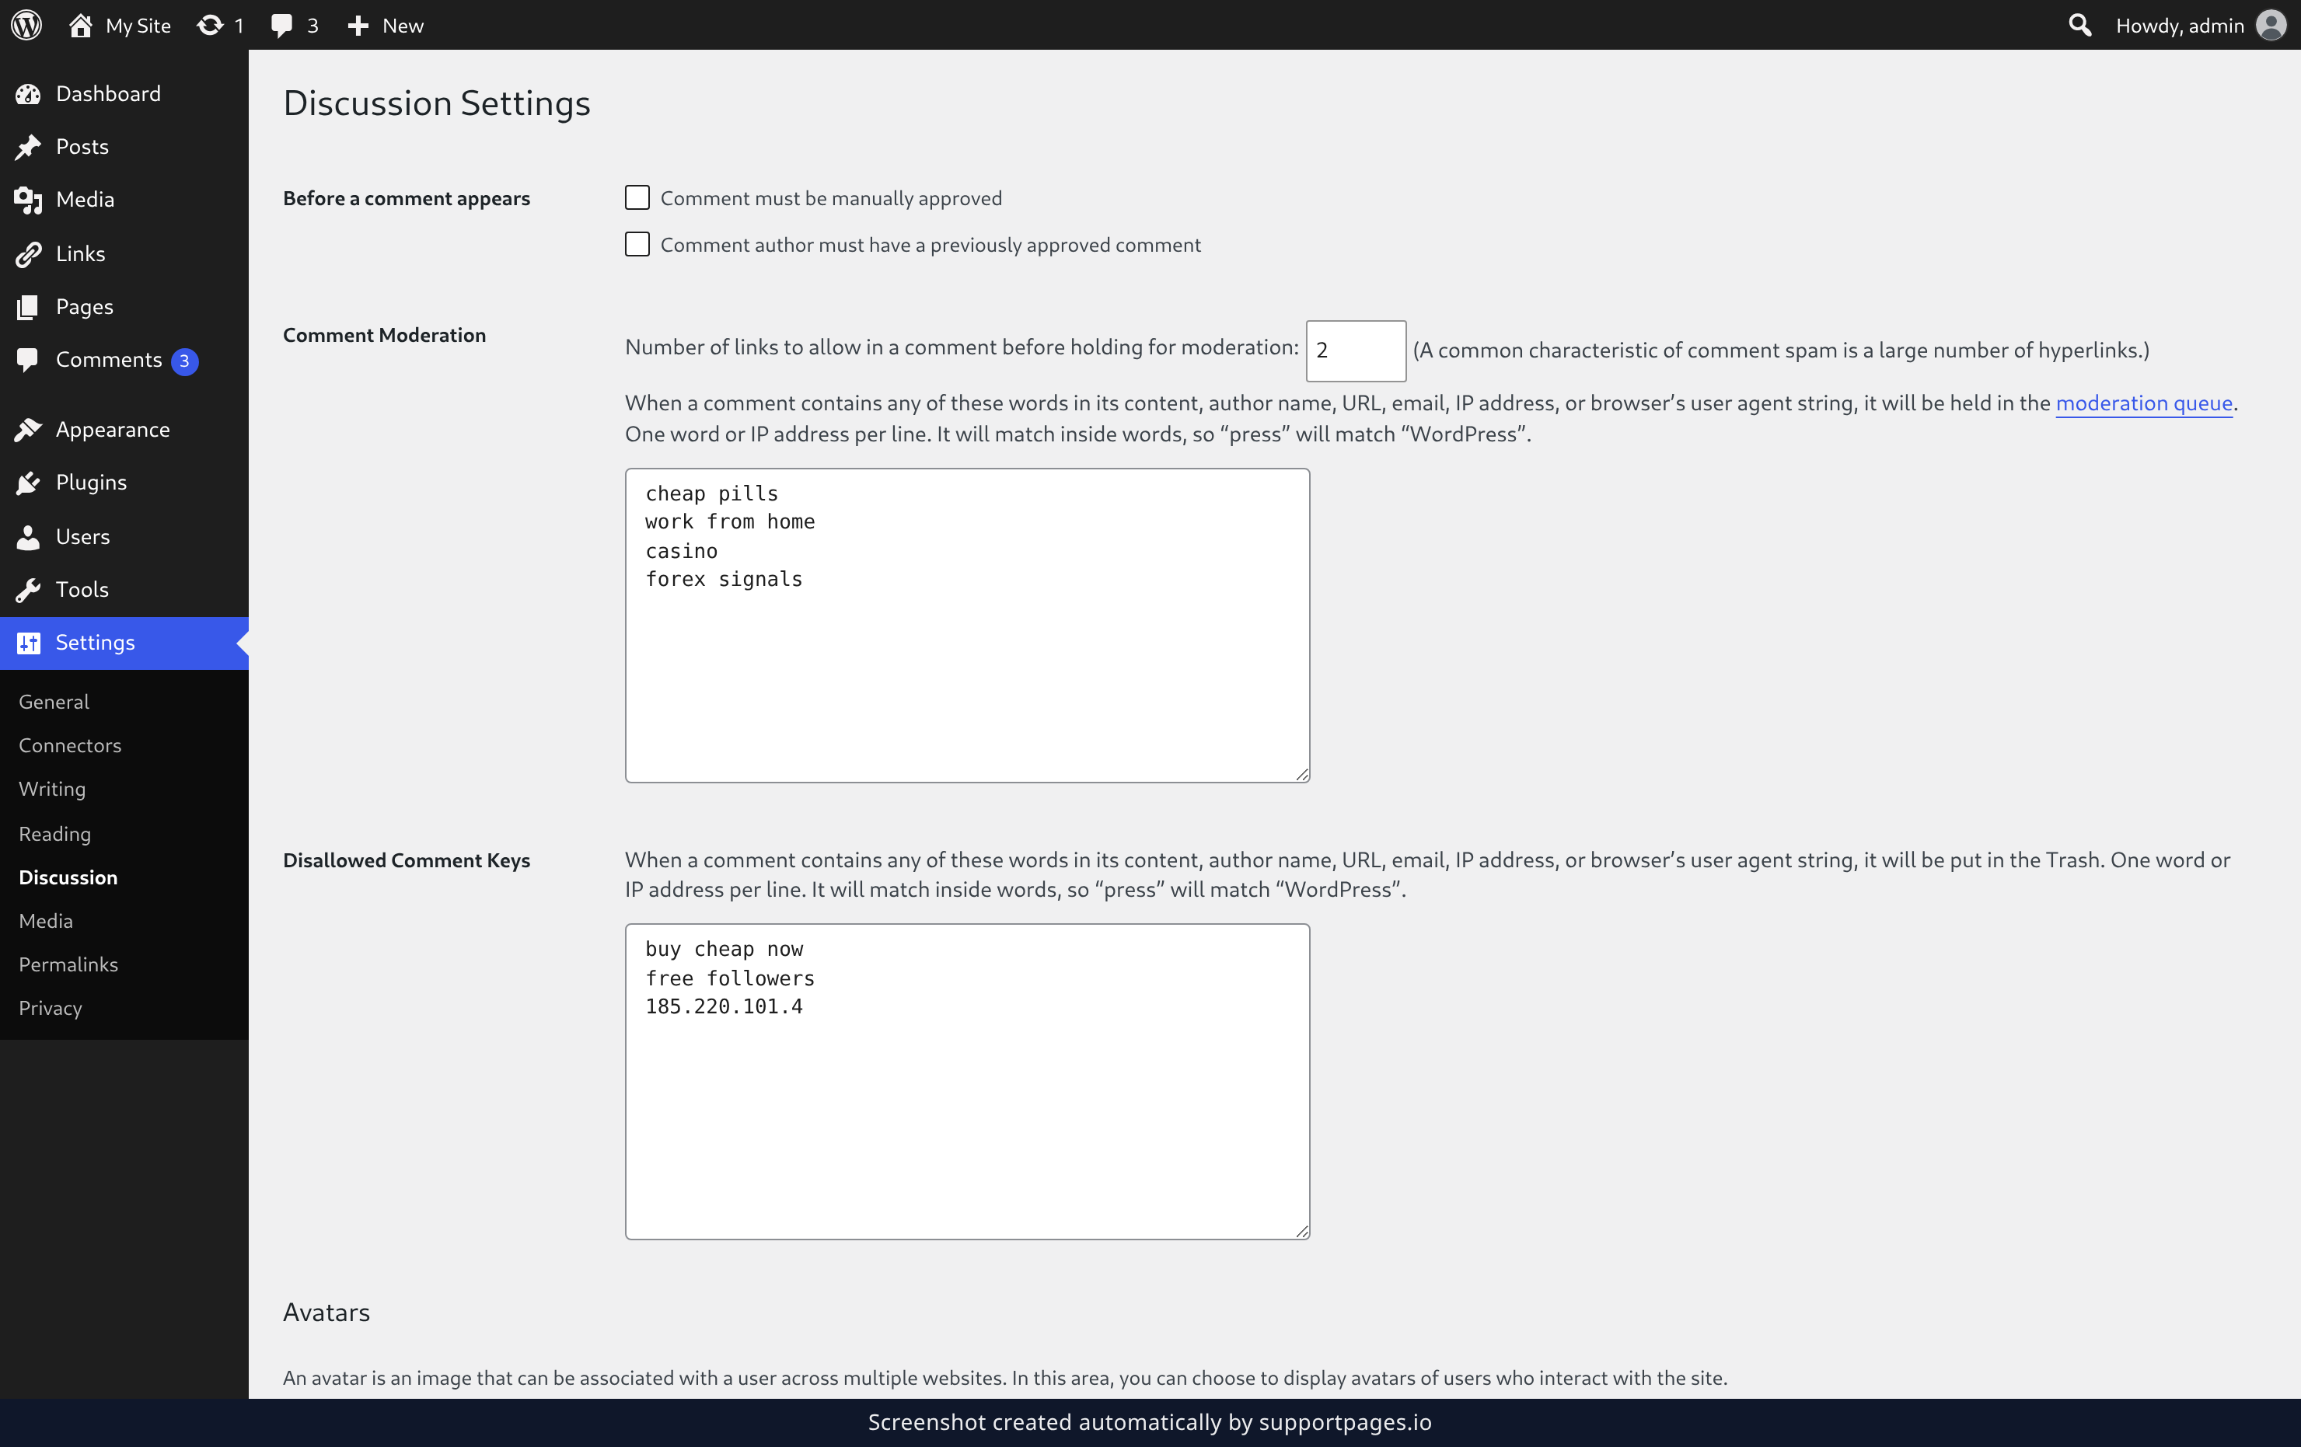Image resolution: width=2301 pixels, height=1447 pixels.
Task: Click New label in admin bar
Action: [x=403, y=26]
